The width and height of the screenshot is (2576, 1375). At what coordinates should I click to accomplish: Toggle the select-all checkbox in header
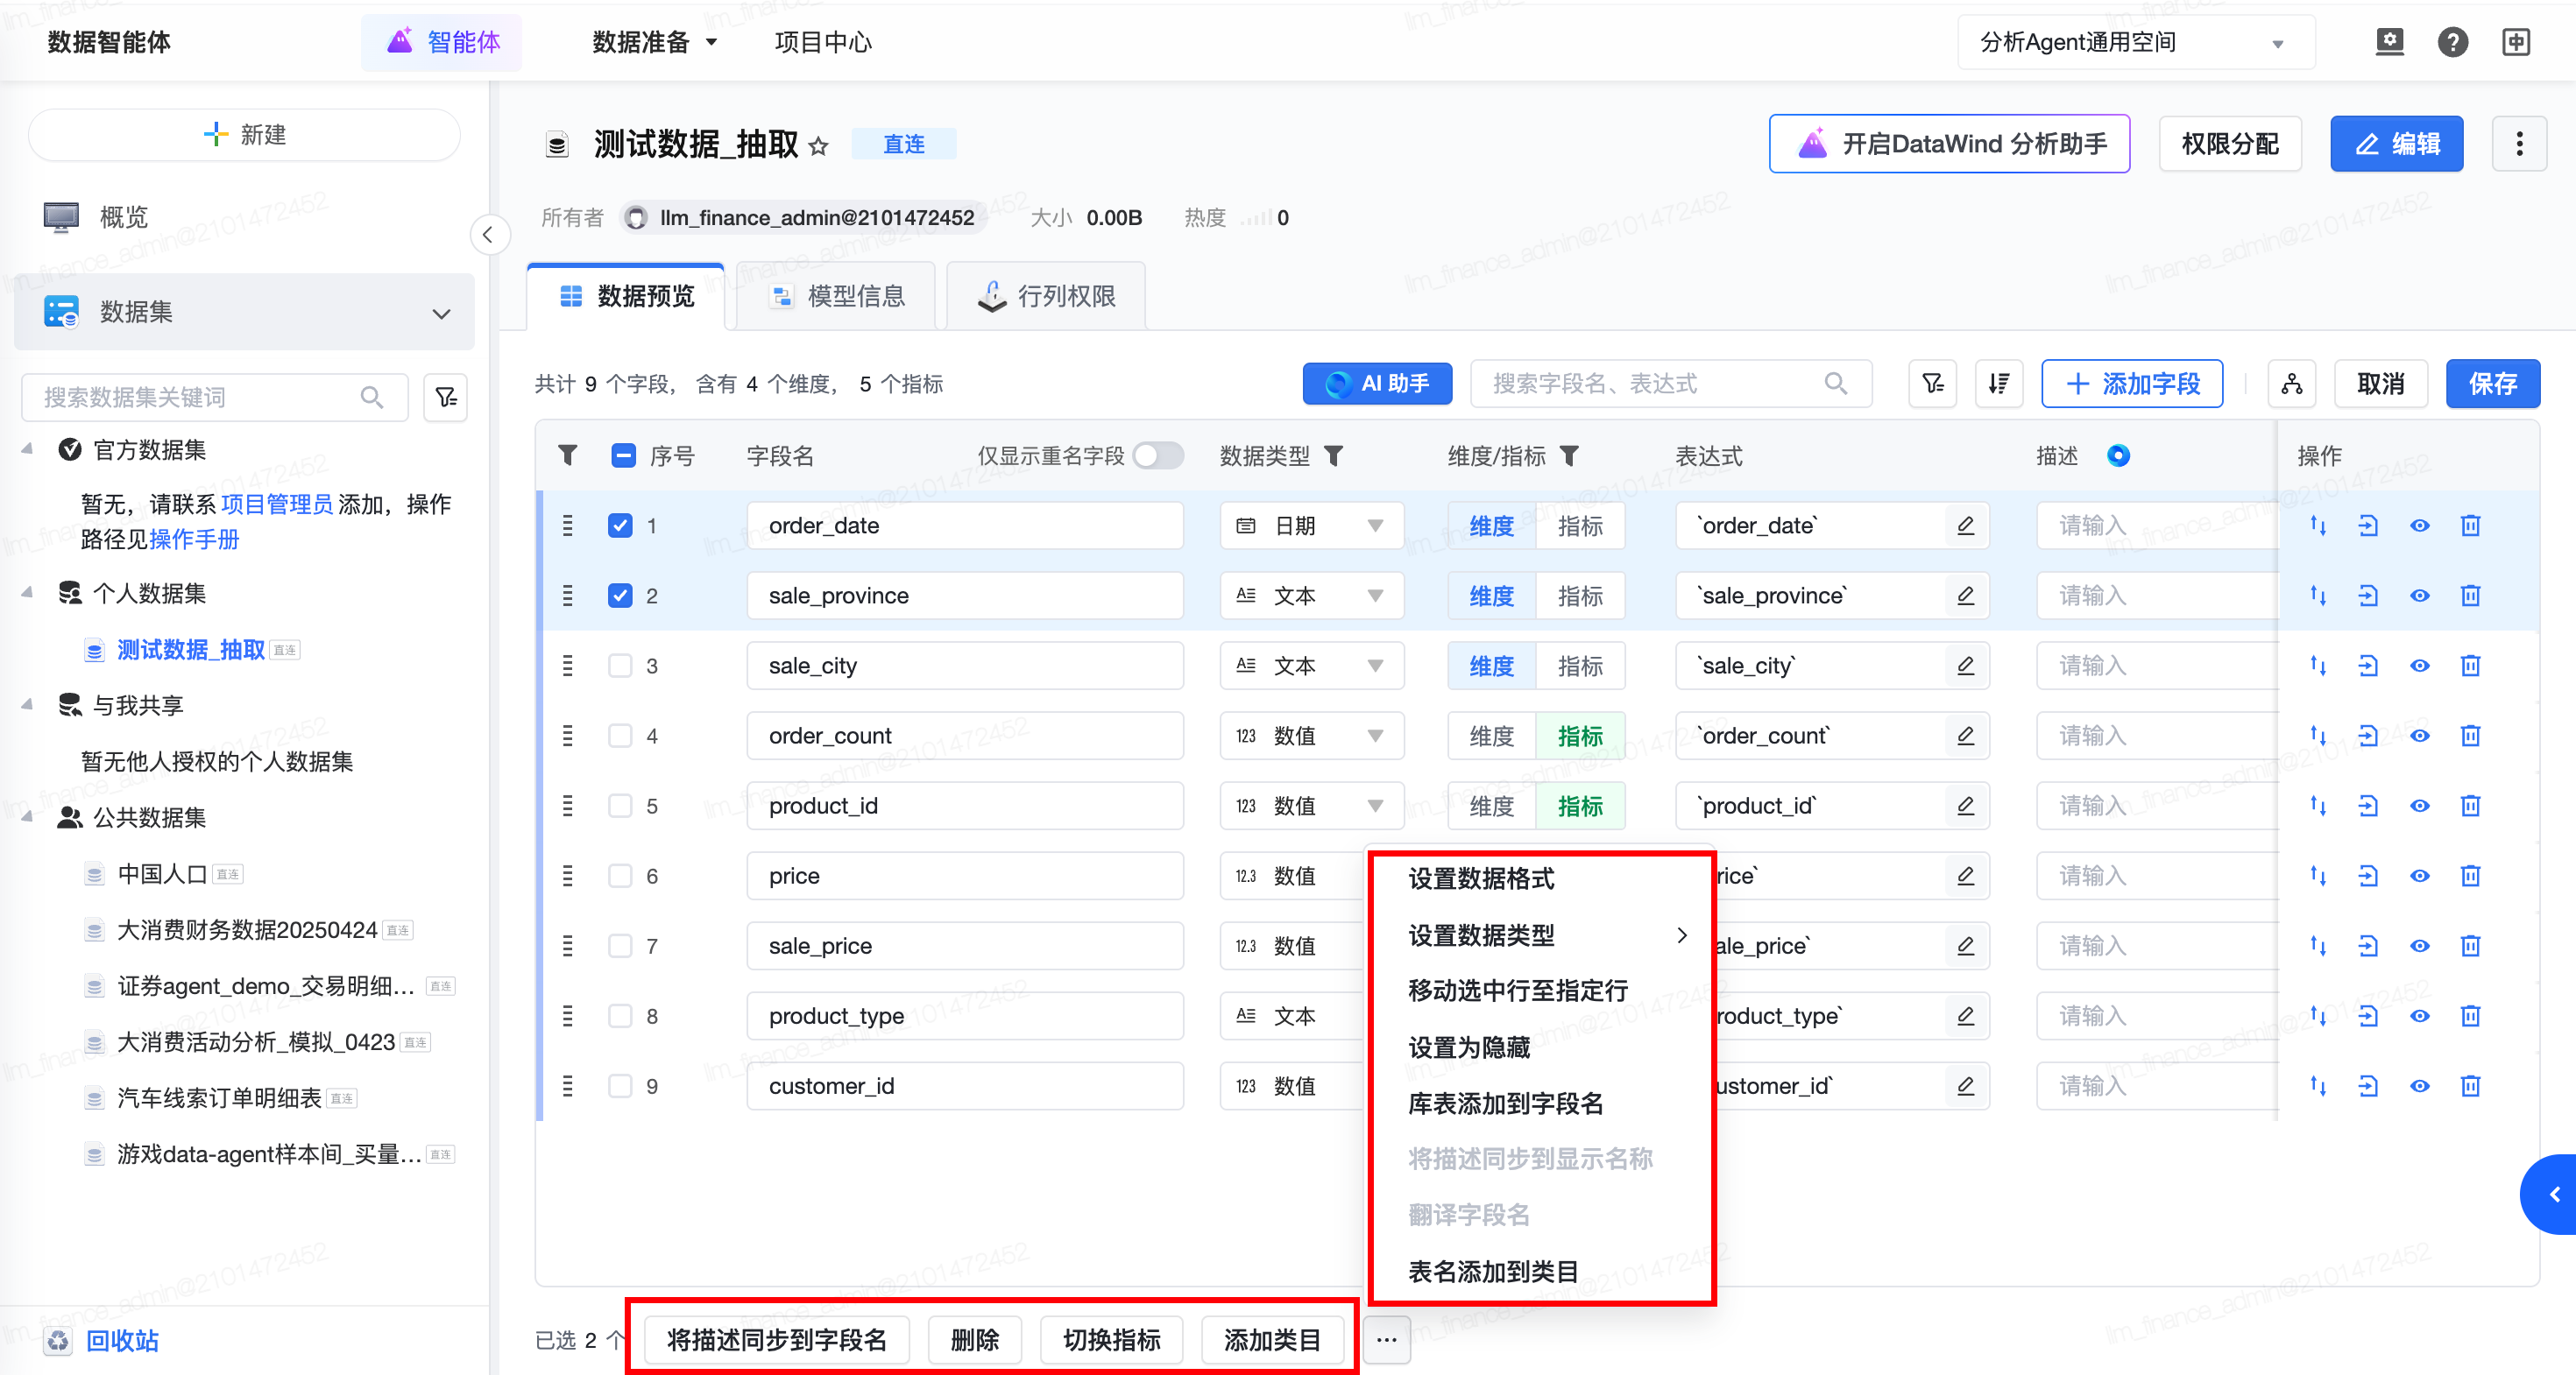[623, 456]
